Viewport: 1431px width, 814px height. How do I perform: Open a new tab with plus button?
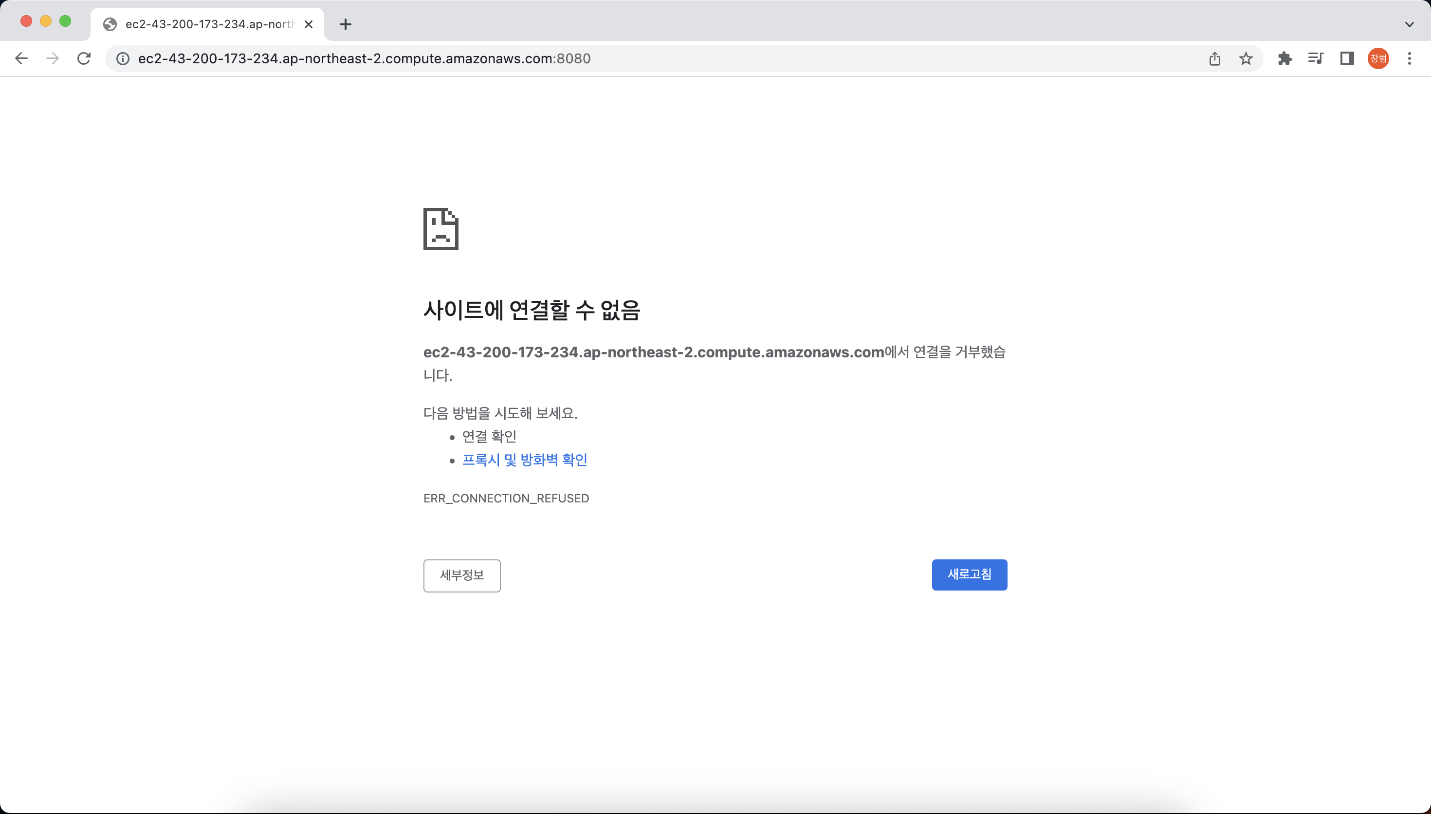(x=345, y=25)
